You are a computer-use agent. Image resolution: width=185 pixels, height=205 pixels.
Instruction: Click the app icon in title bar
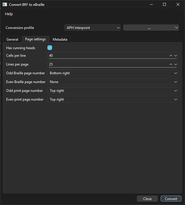[x=5, y=4]
